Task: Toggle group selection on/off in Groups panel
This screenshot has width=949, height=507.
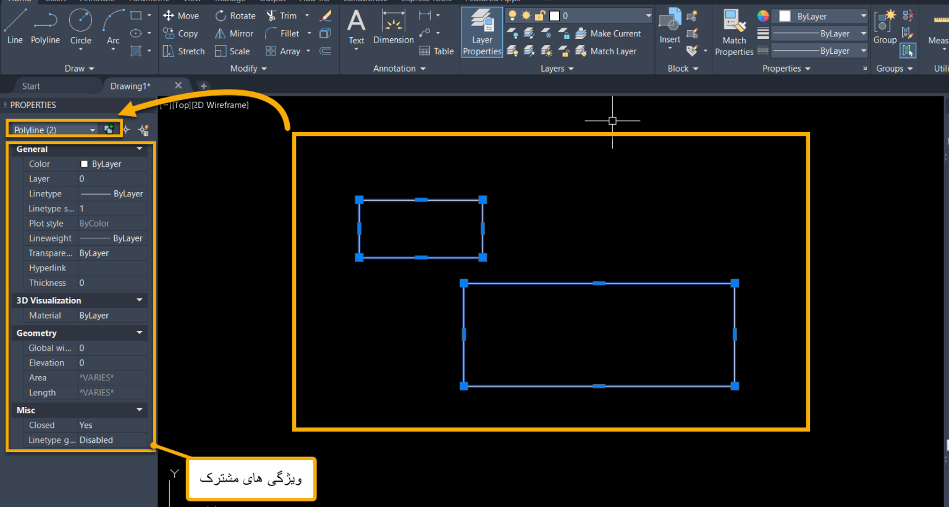Action: coord(908,51)
